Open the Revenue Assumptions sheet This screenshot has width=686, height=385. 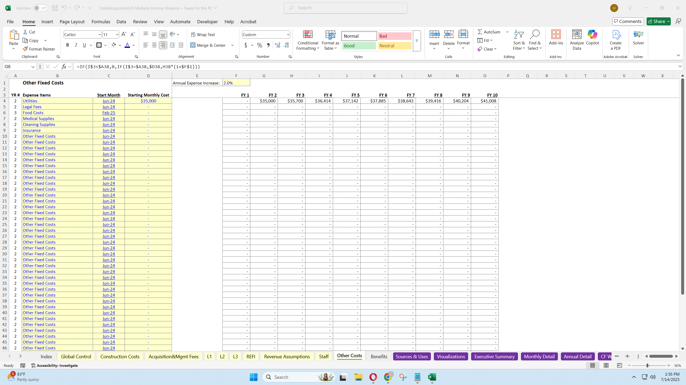click(x=286, y=356)
